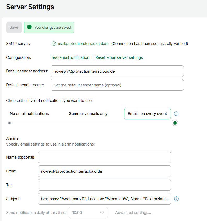
Task: Click 'Reset email server settings' link
Action: (119, 57)
